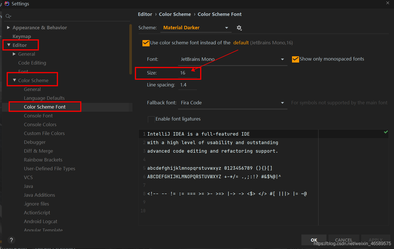The height and width of the screenshot is (249, 394).
Task: Click the Apply button
Action: pos(375,240)
